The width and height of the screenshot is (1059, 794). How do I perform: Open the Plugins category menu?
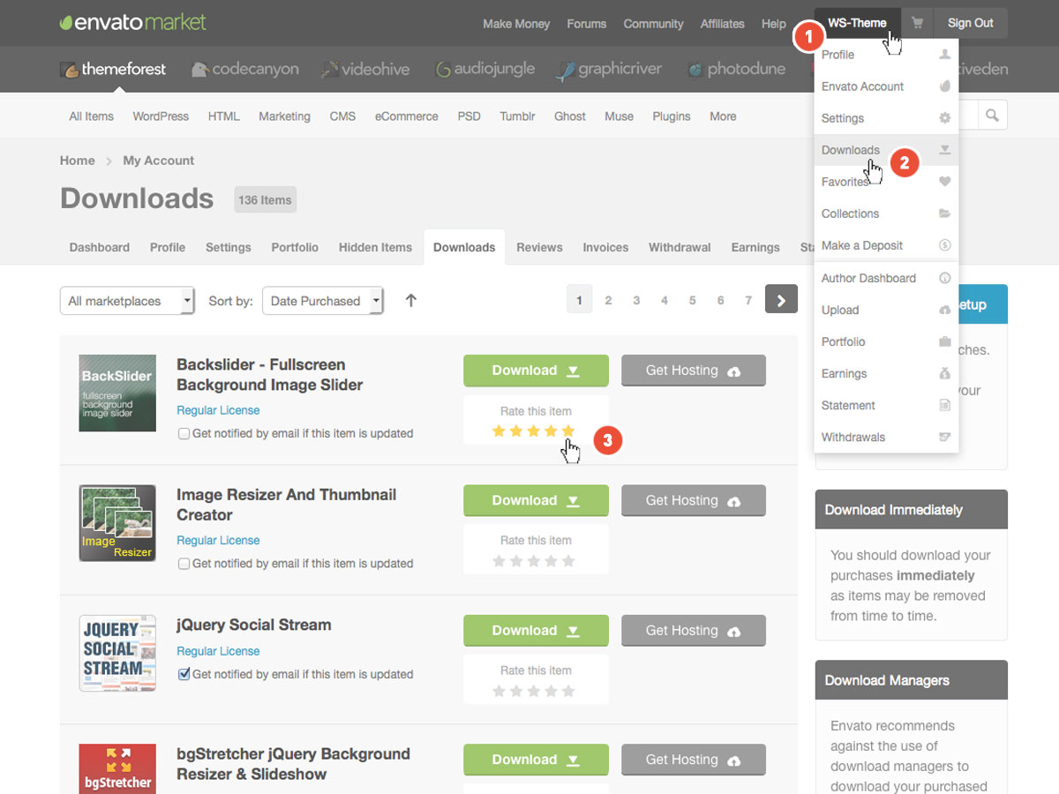672,116
